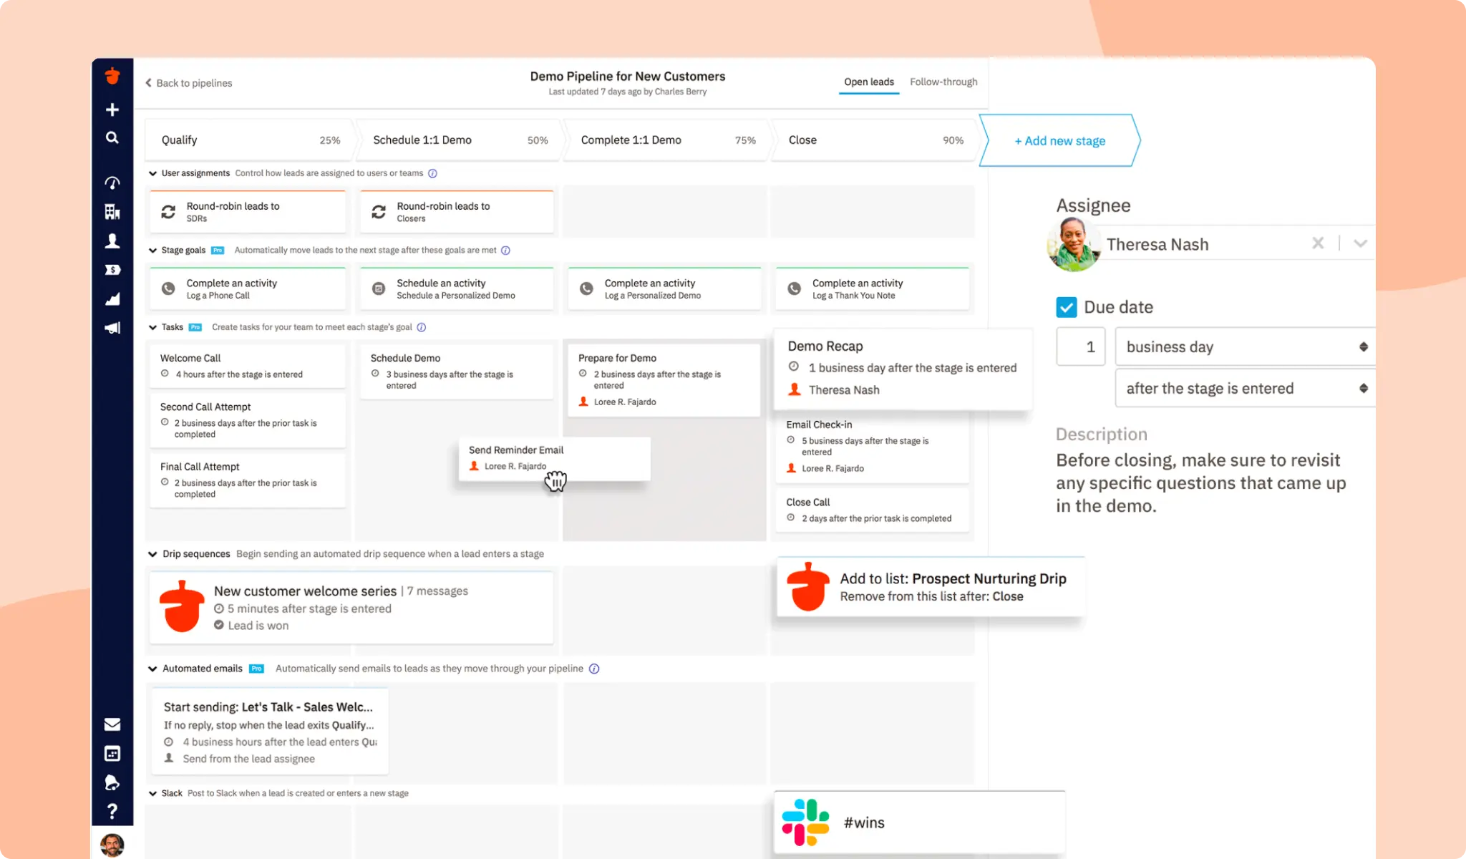Select the search icon in the sidebar
This screenshot has height=859, width=1466.
click(x=112, y=138)
